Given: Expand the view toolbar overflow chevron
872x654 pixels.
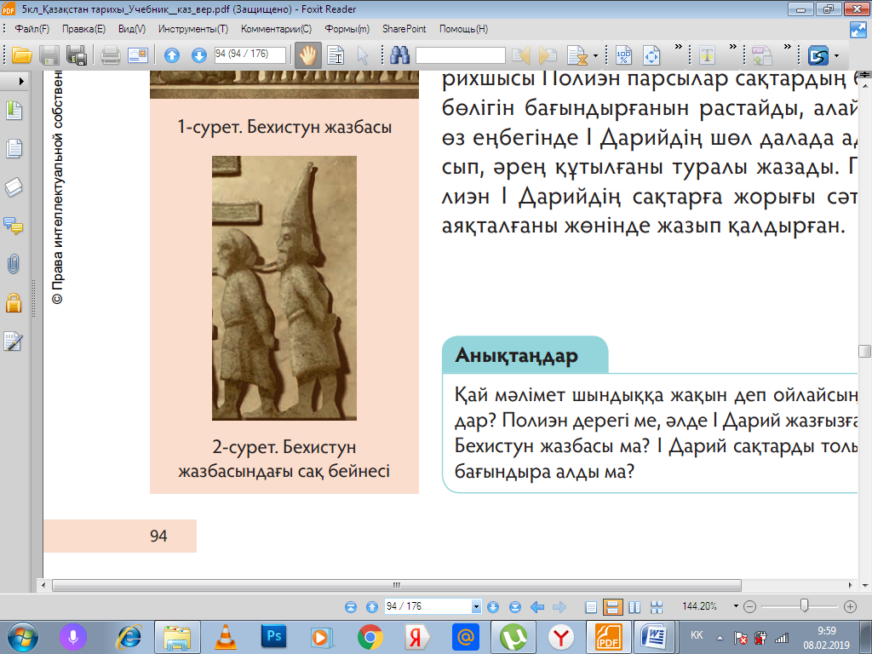Looking at the screenshot, I should coord(678,47).
